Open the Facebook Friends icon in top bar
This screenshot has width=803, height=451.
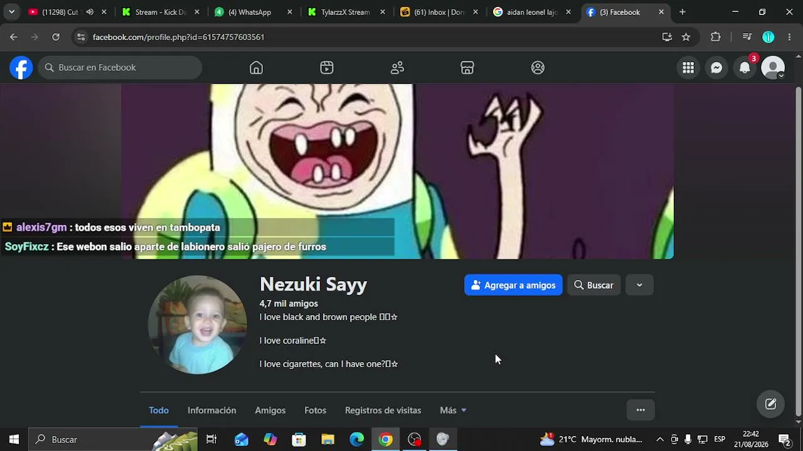397,68
